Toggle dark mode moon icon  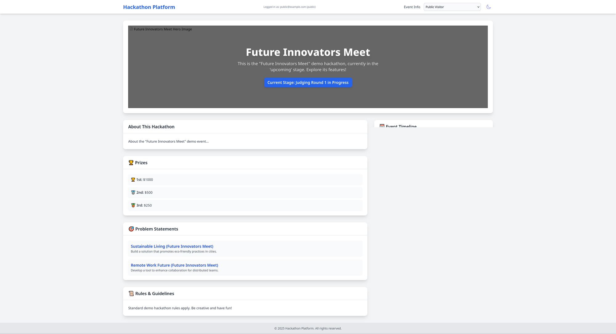click(488, 7)
